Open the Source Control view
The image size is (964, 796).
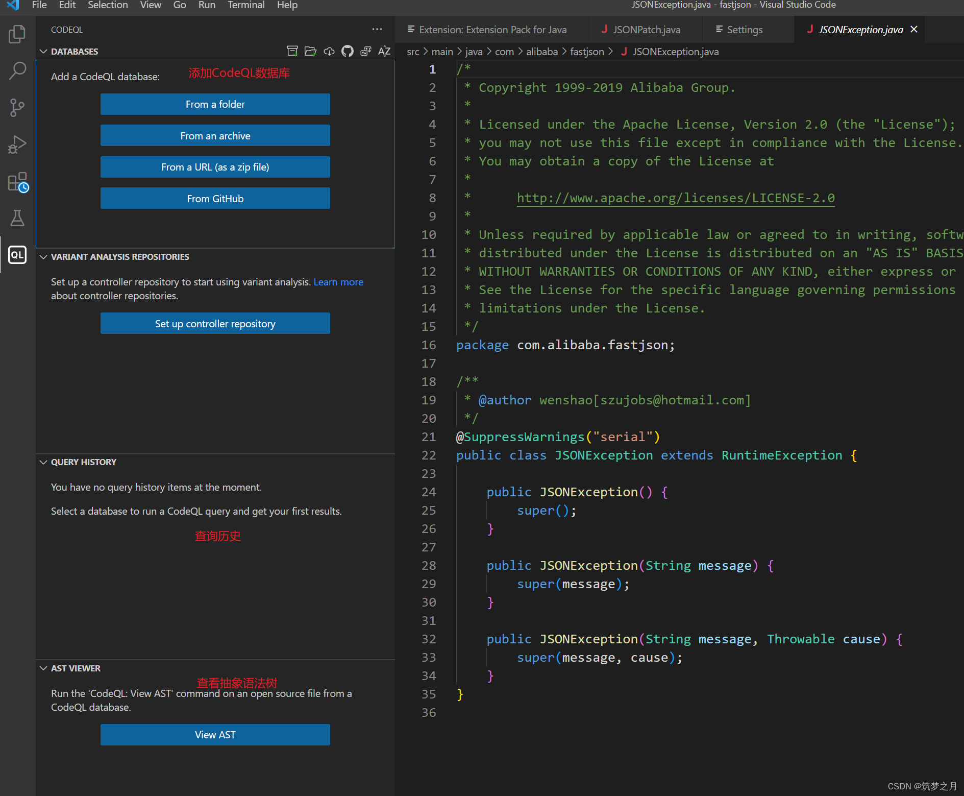(x=17, y=108)
